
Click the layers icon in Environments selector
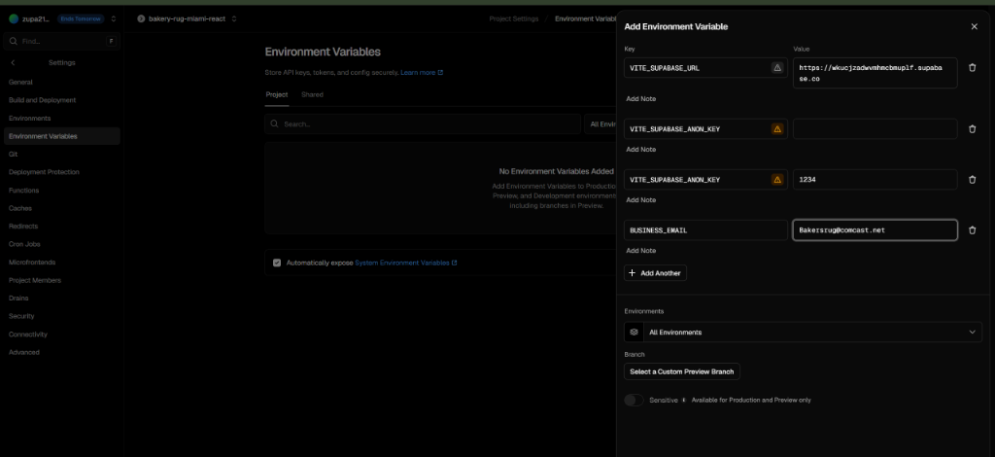(634, 333)
